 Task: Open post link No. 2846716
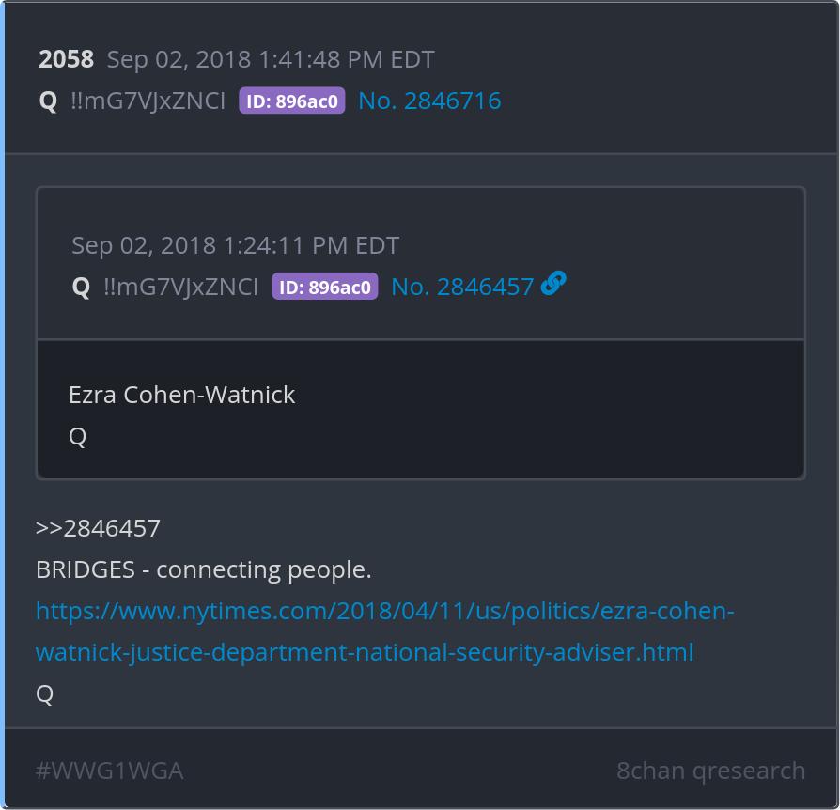click(429, 101)
